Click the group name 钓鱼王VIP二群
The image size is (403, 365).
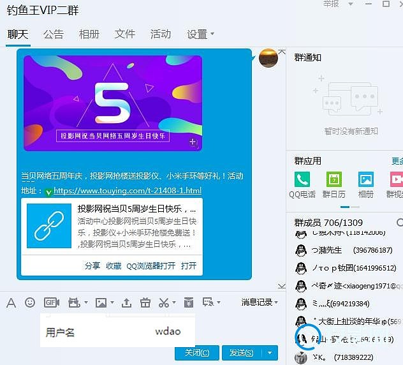click(x=43, y=10)
